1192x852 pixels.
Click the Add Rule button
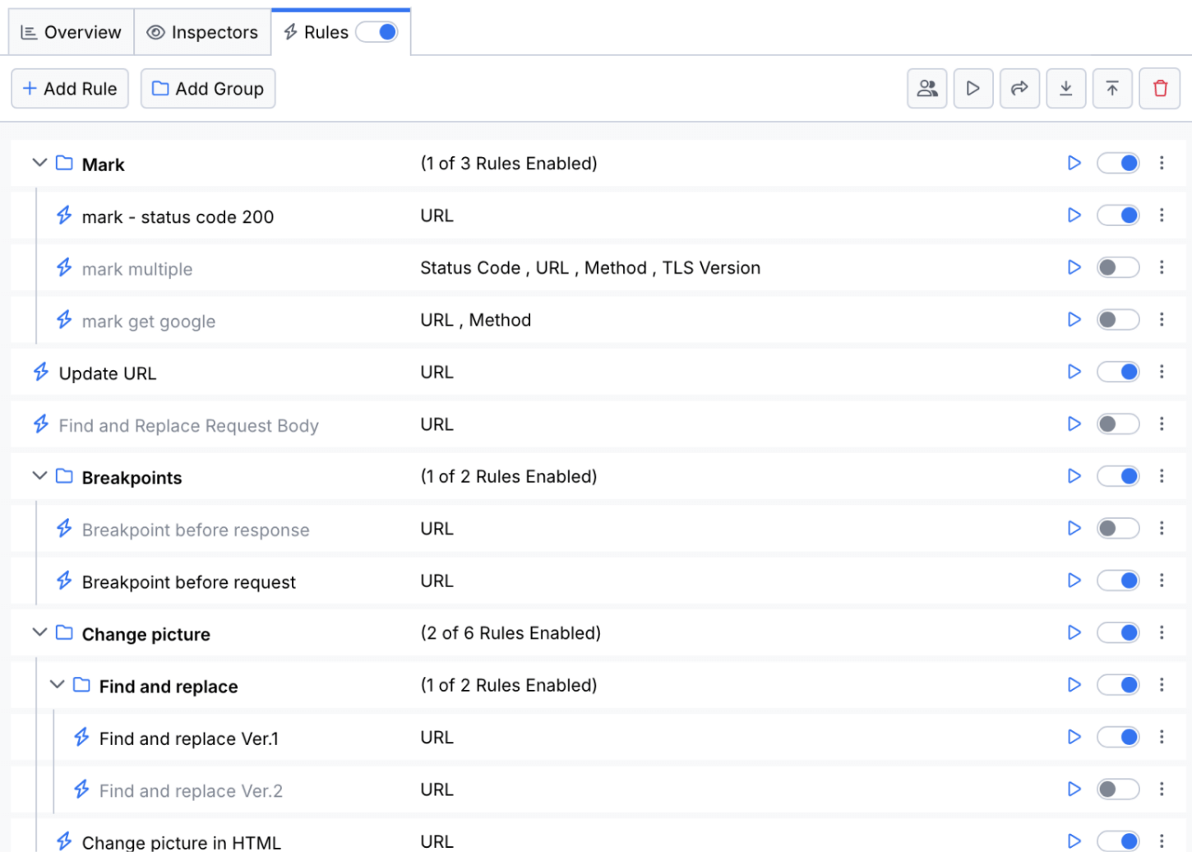70,89
